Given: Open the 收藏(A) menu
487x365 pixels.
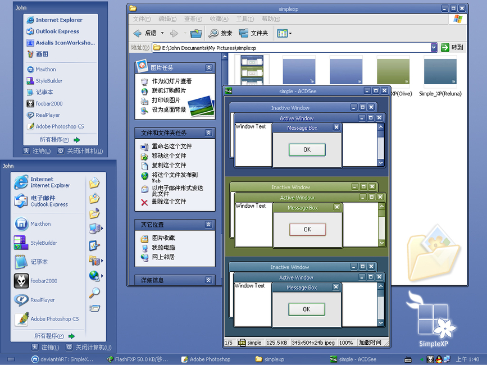Looking at the screenshot, I should 219,19.
